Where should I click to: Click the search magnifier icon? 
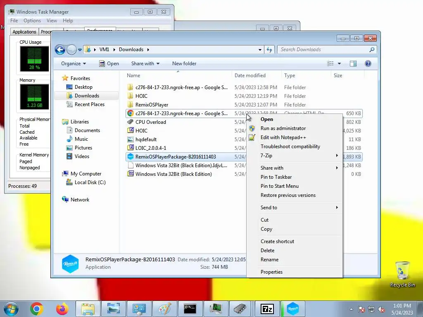click(x=372, y=50)
